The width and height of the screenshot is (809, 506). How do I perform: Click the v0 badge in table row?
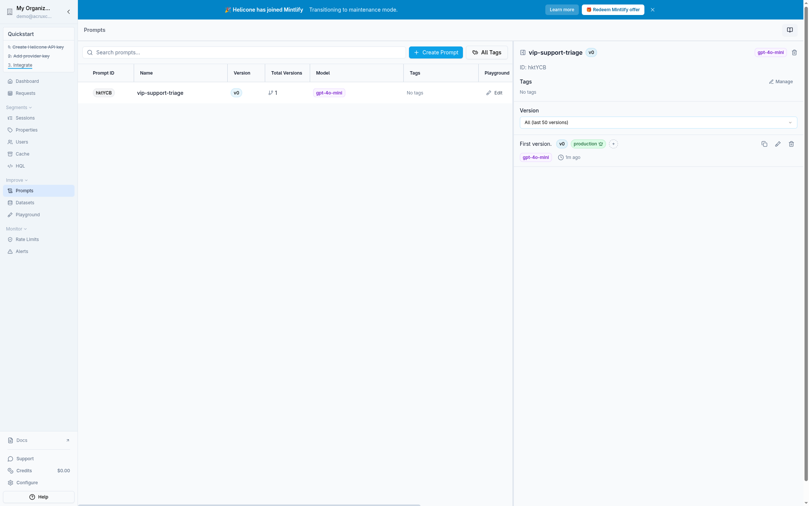pyautogui.click(x=236, y=93)
